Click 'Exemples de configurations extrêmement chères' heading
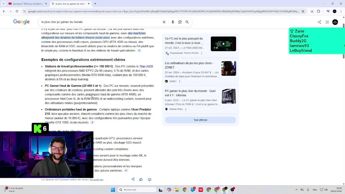Image resolution: width=345 pixels, height=194 pixels. coord(83,60)
